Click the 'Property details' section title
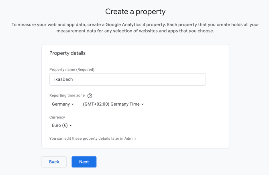Viewport: 269px width, 175px height. click(67, 53)
